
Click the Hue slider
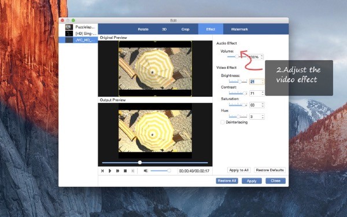[x=238, y=116]
